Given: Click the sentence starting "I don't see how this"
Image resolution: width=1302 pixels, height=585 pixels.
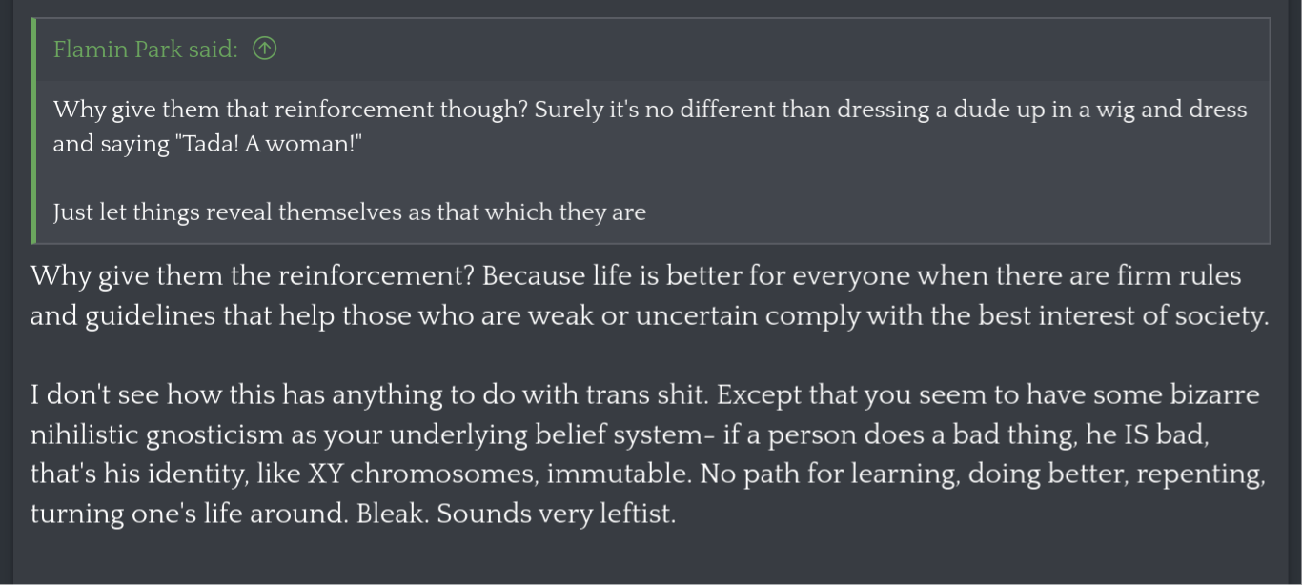Looking at the screenshot, I should (x=372, y=395).
